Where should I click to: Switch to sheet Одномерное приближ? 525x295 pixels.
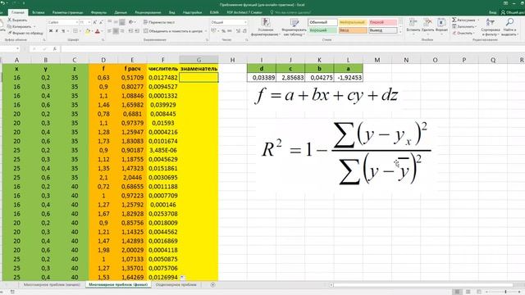[x=176, y=284]
